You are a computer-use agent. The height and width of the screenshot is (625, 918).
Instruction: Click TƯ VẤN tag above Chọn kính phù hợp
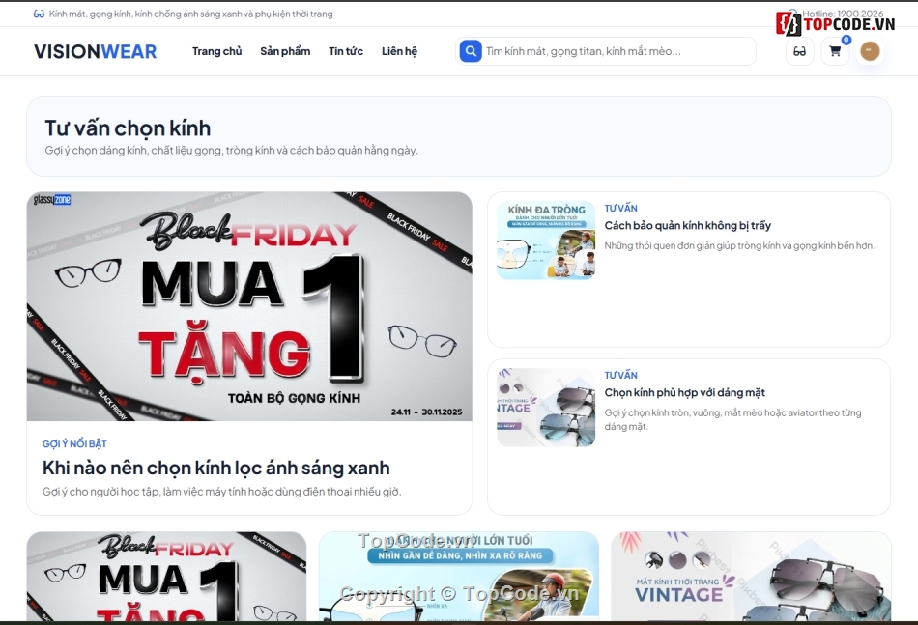click(620, 375)
